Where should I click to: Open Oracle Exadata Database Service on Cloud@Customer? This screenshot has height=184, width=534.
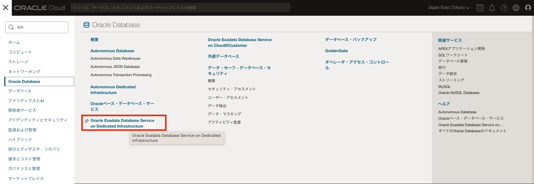click(x=240, y=43)
